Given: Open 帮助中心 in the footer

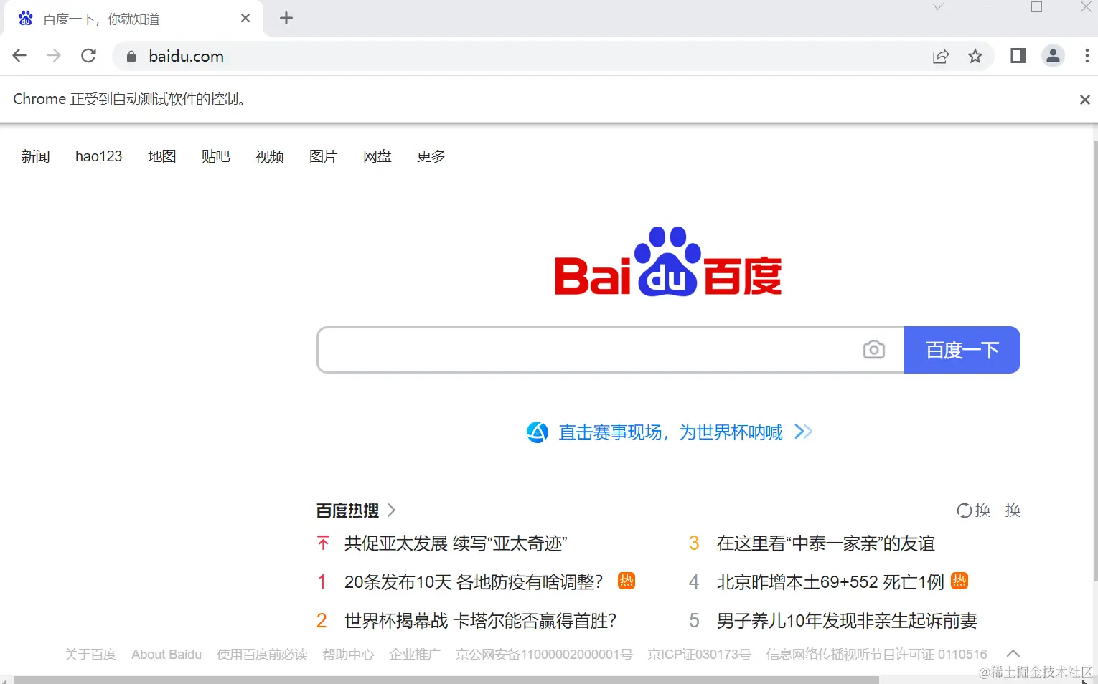Looking at the screenshot, I should pyautogui.click(x=348, y=654).
